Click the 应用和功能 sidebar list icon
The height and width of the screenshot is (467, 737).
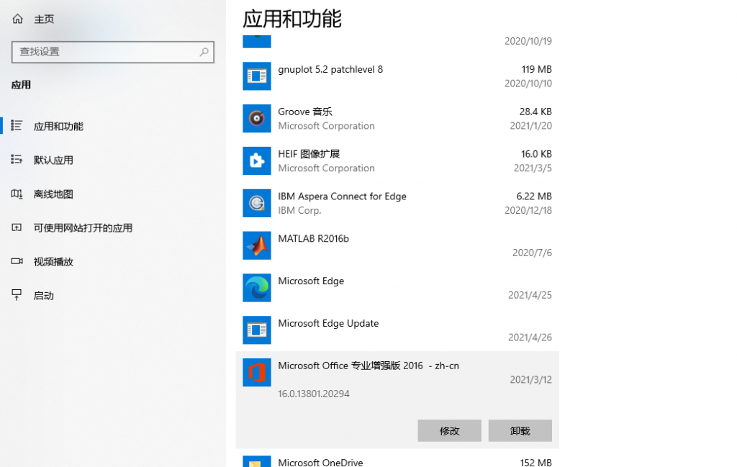[17, 125]
